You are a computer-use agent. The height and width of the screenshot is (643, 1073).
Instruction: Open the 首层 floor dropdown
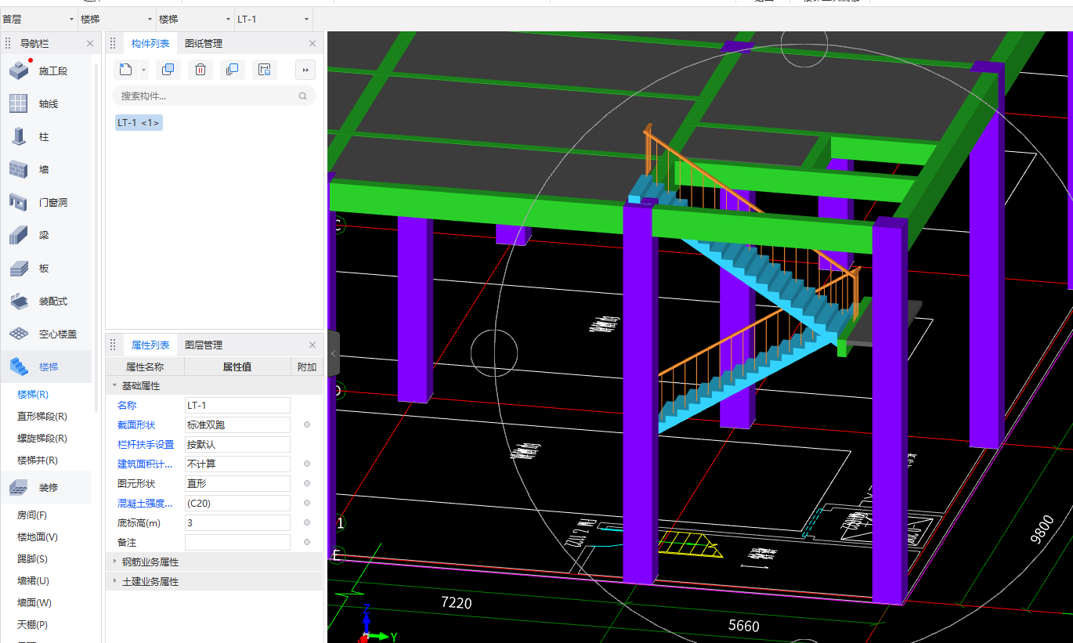(x=38, y=19)
